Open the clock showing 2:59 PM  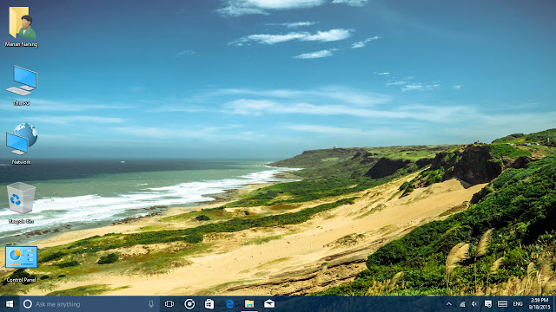[x=539, y=304]
